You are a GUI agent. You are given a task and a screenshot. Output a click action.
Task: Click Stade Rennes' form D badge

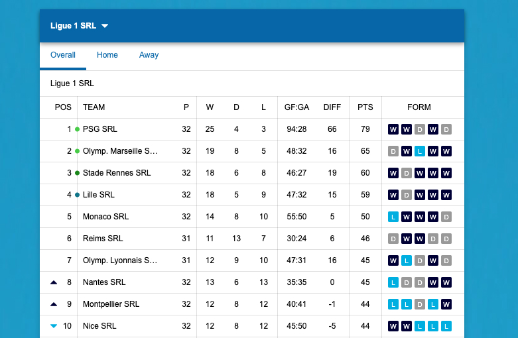407,173
